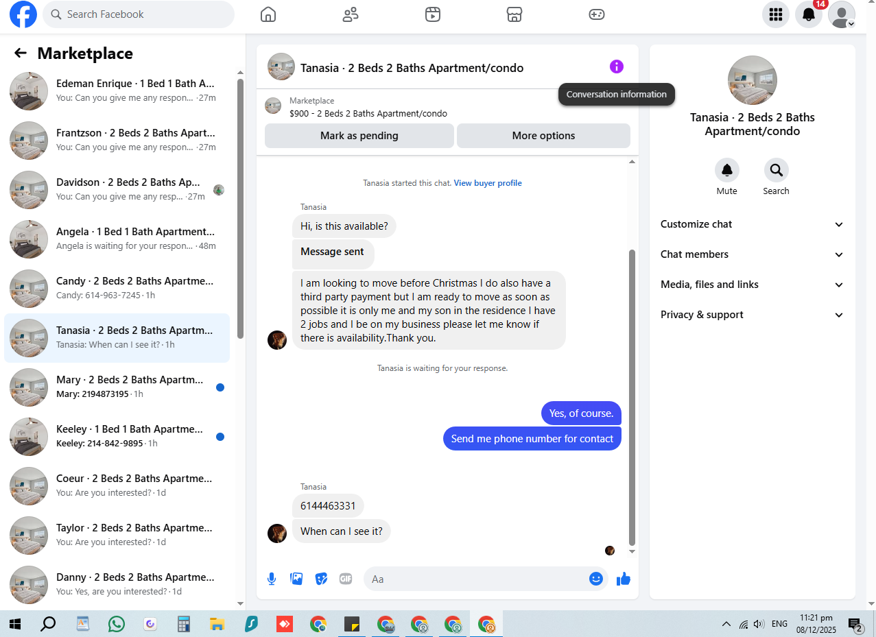The image size is (876, 637).
Task: Open Calculator from the taskbar
Action: coord(183,624)
